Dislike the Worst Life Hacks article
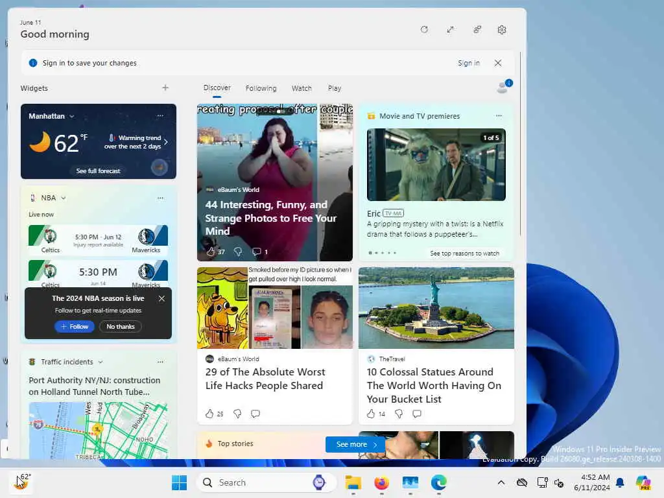Image resolution: width=664 pixels, height=498 pixels. point(237,414)
